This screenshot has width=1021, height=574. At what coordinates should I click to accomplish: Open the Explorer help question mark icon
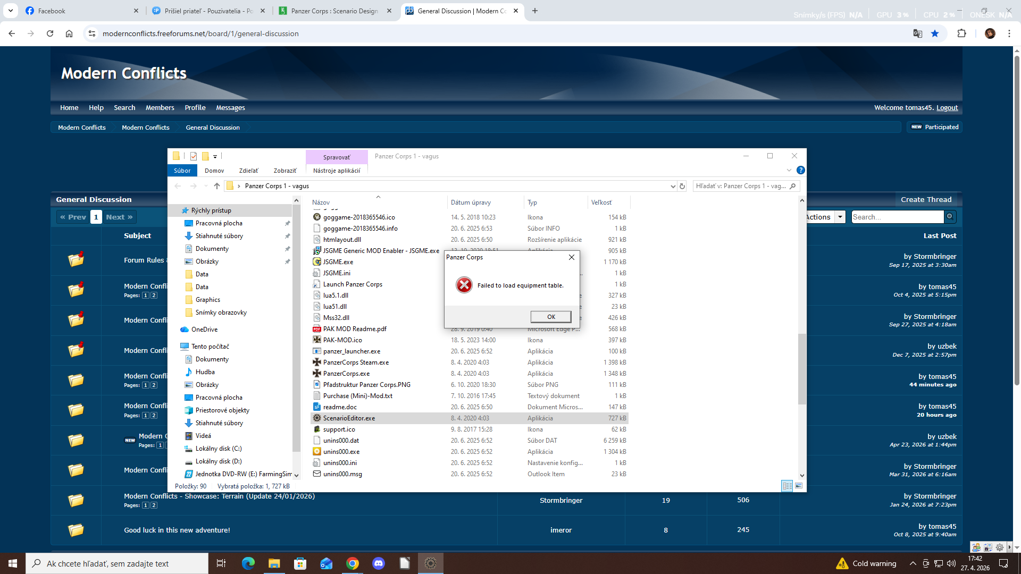coord(801,170)
